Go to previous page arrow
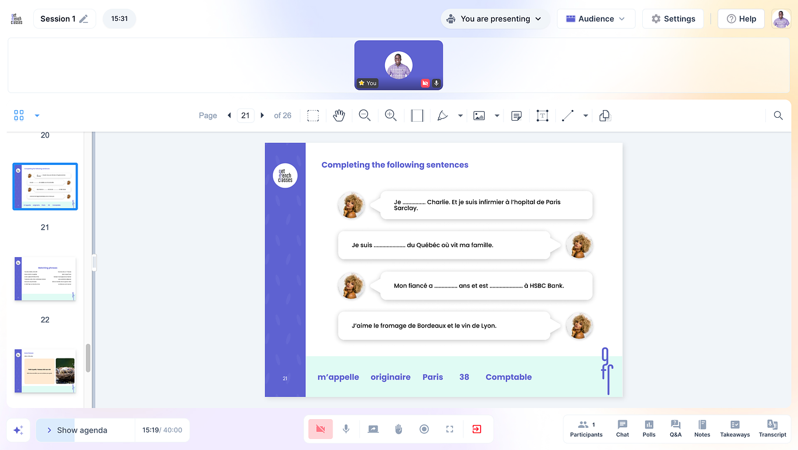 (x=229, y=115)
